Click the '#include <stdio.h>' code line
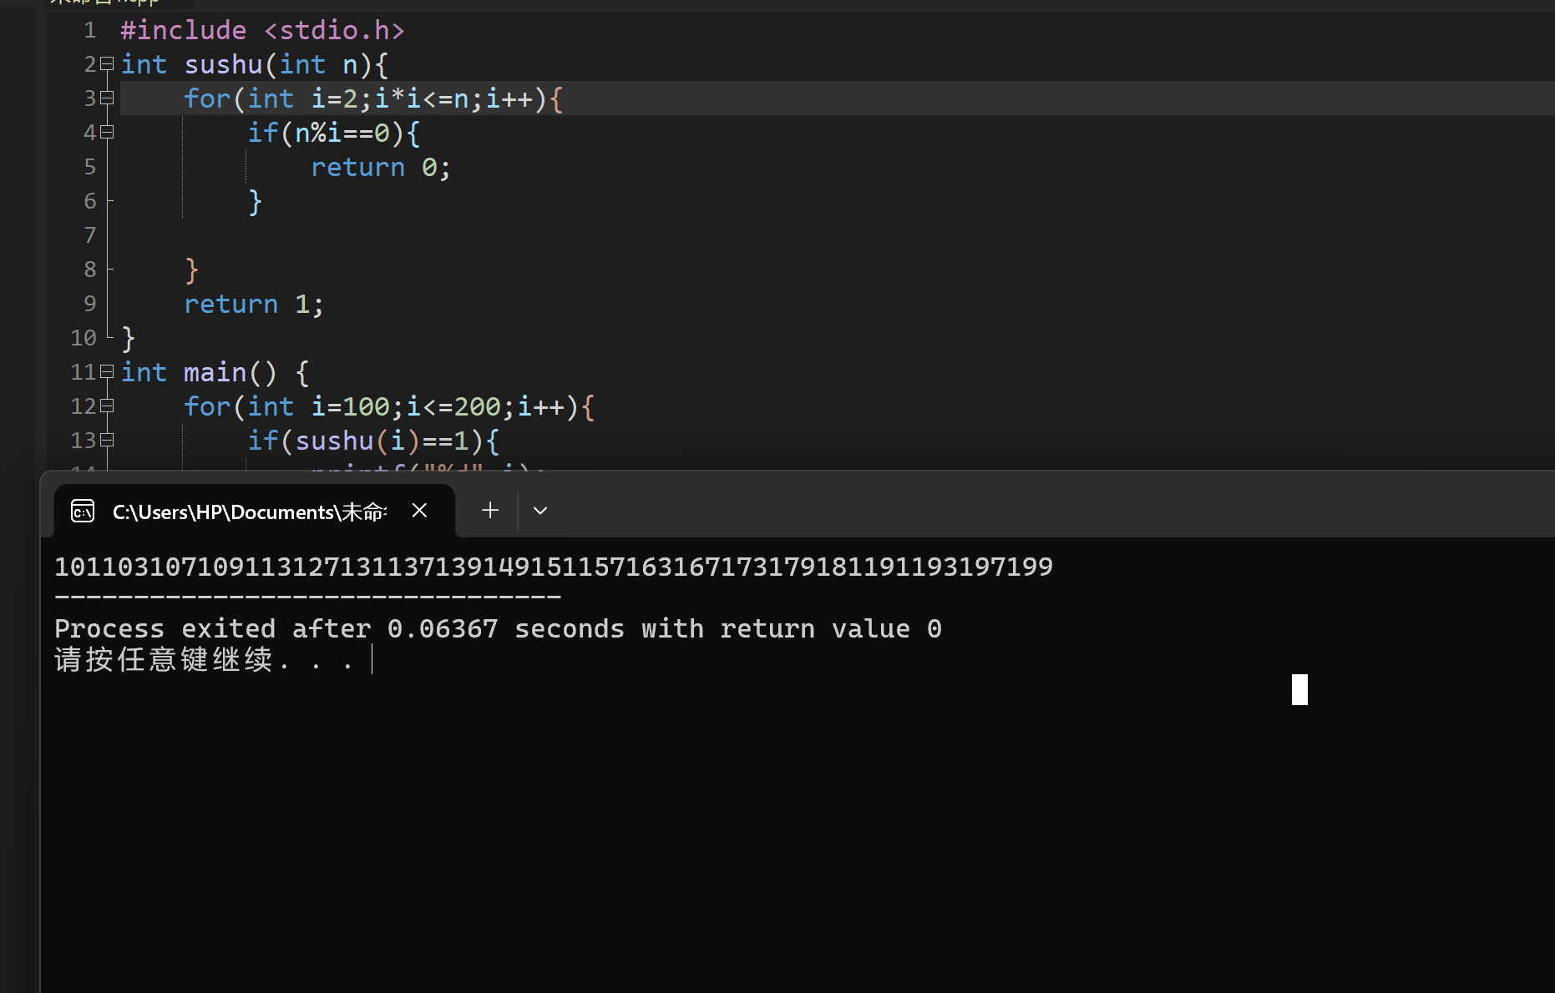The image size is (1555, 993). pyautogui.click(x=262, y=30)
